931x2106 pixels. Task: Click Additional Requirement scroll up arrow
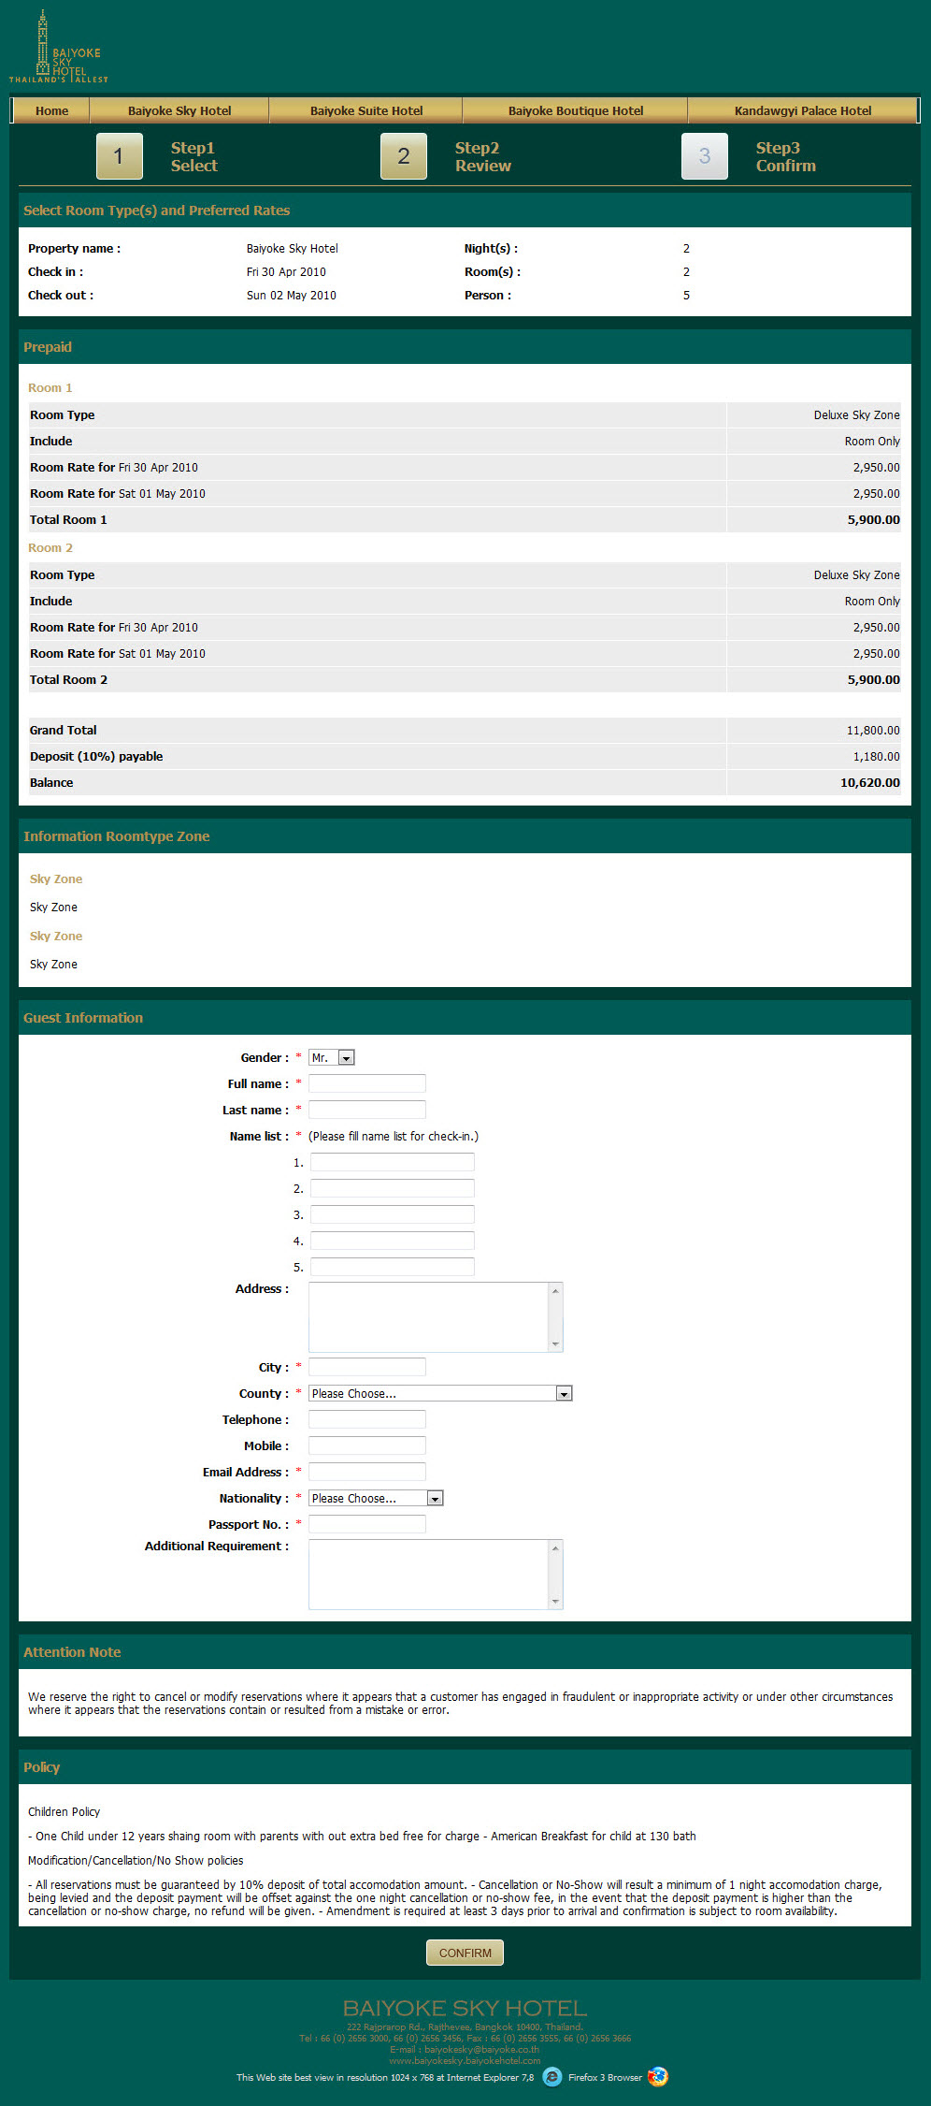click(555, 1548)
